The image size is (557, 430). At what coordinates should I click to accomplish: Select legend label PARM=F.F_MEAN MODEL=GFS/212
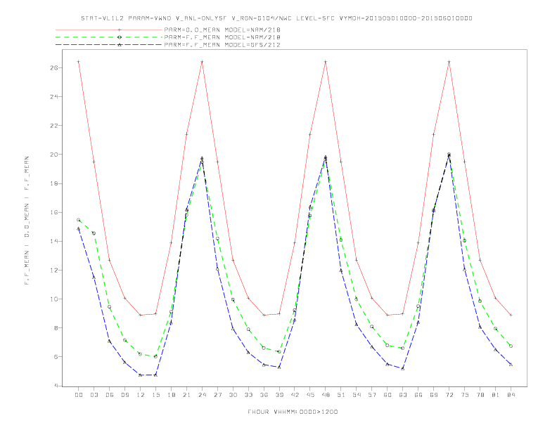click(x=222, y=45)
